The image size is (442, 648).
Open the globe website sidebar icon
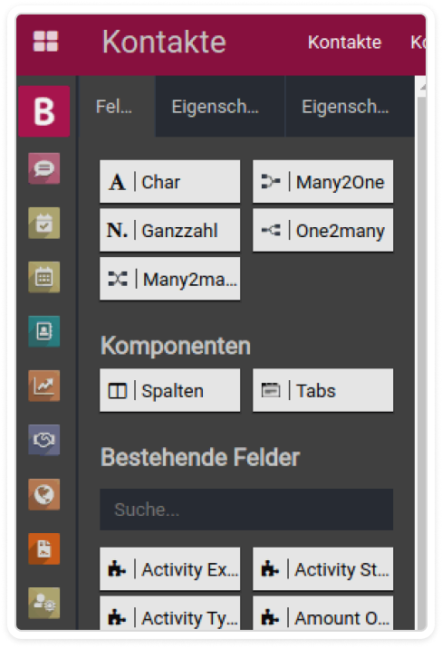coord(44,495)
